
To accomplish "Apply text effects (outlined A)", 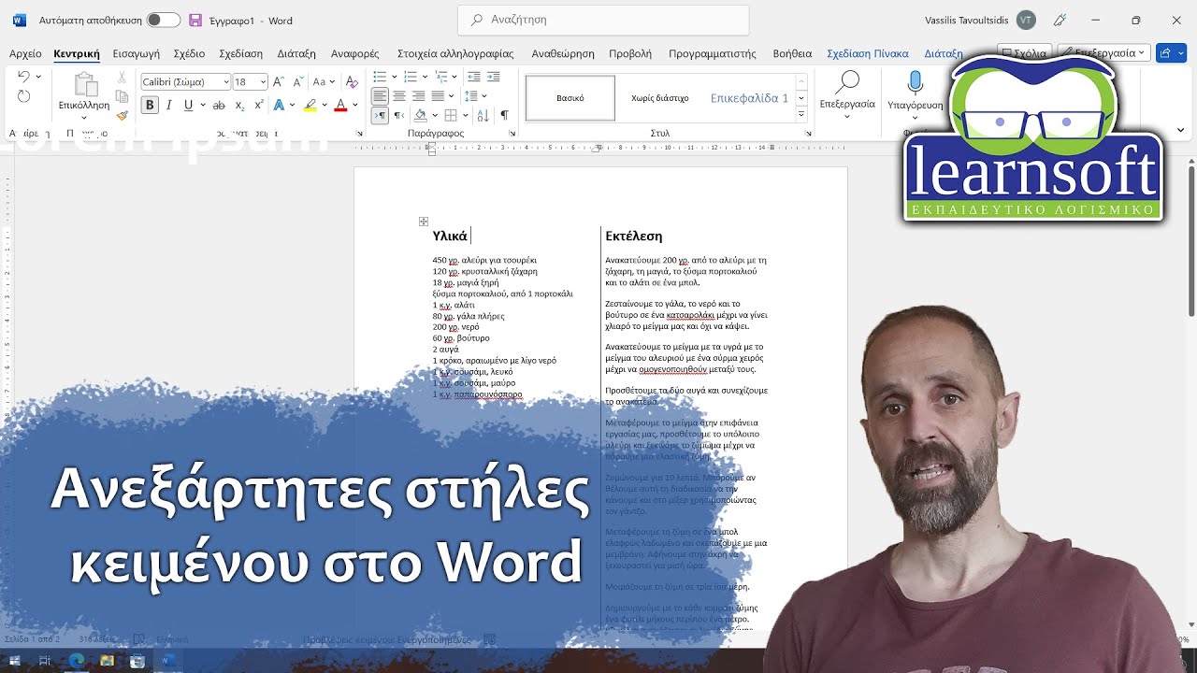I will point(281,106).
